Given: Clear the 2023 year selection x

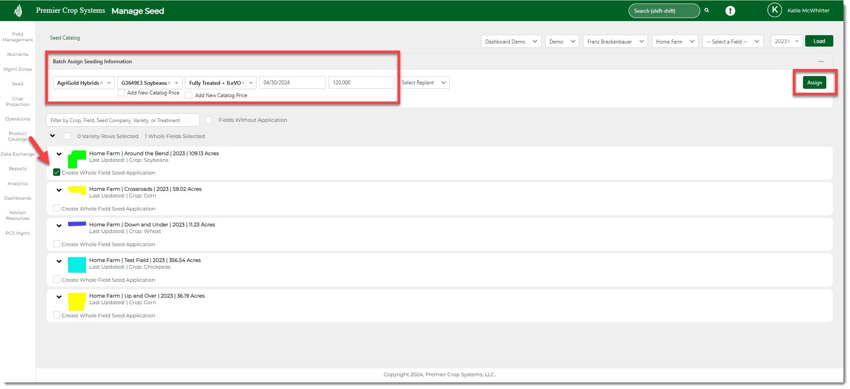Looking at the screenshot, I should [x=789, y=41].
